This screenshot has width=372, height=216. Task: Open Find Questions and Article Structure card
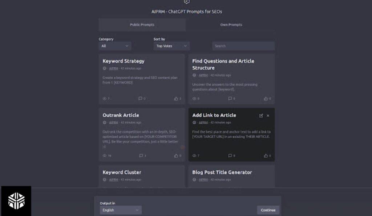[231, 79]
